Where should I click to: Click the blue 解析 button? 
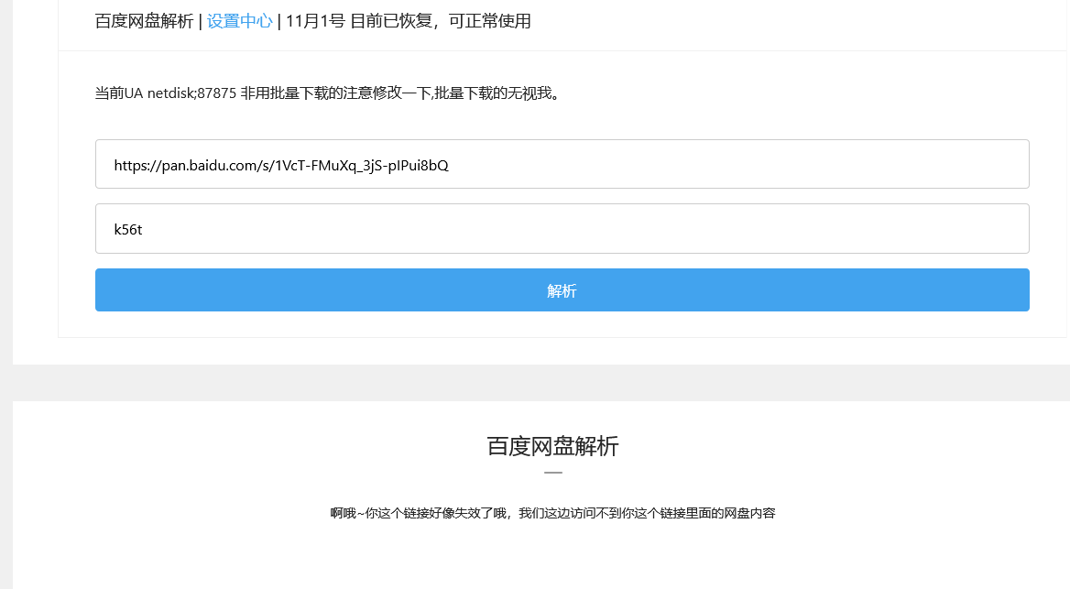[562, 290]
